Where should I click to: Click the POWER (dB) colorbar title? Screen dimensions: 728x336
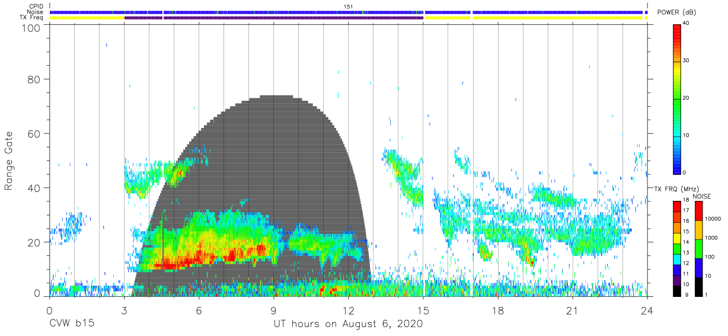pos(677,12)
